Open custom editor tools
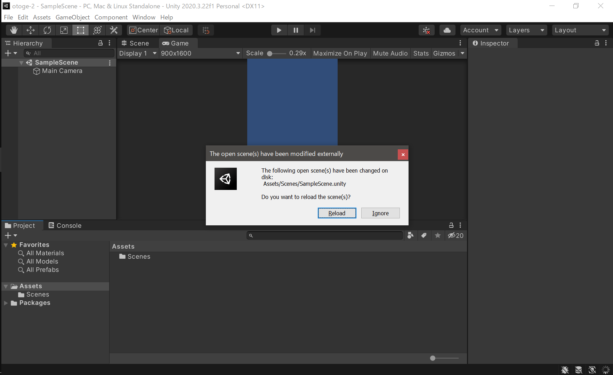The image size is (613, 375). click(x=114, y=30)
